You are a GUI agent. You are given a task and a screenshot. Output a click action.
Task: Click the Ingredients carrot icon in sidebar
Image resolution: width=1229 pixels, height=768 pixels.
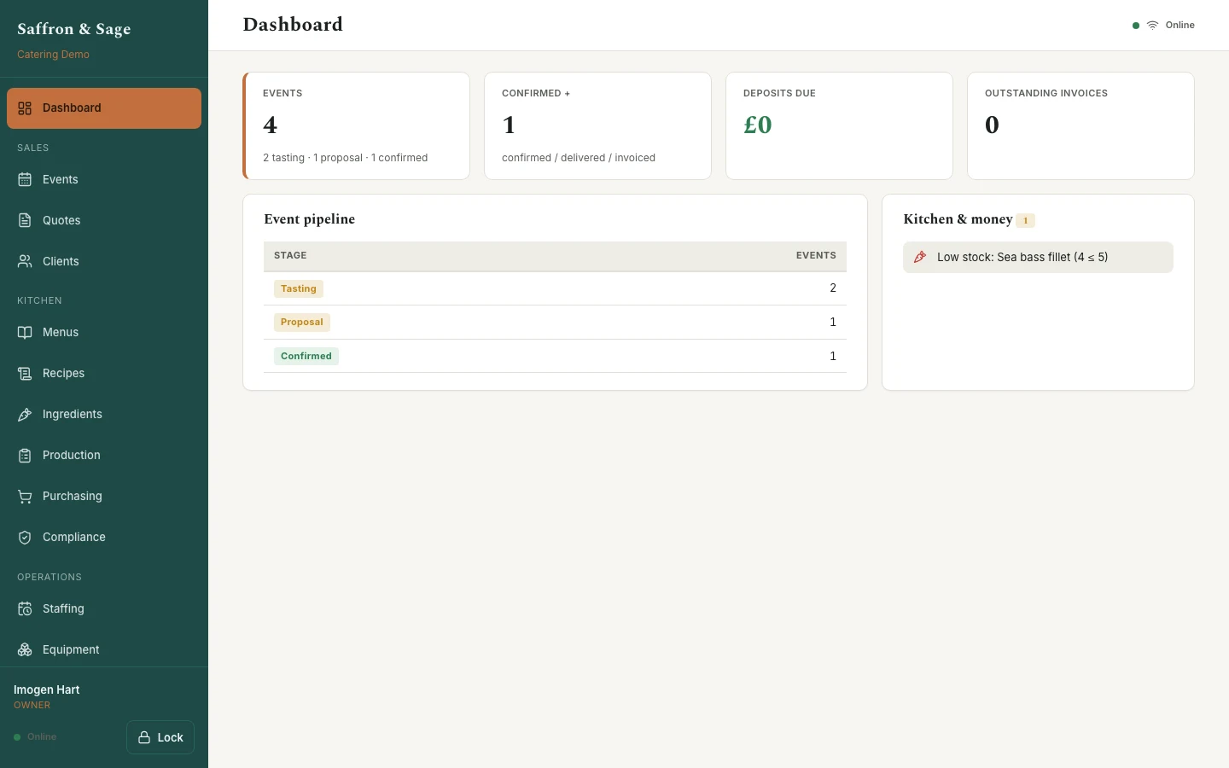click(x=25, y=415)
